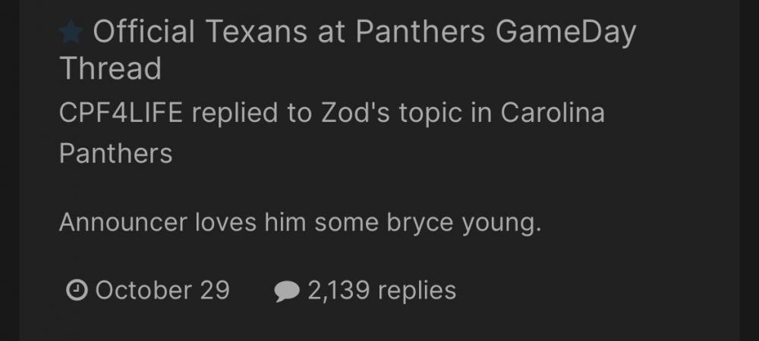759x341 pixels.
Task: Click the speech bubble replies icon
Action: tap(286, 292)
